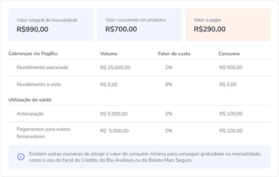Screen dimensions: 279x177
Task: Select the Valor integral da mensalidade card
Action: (x=51, y=25)
